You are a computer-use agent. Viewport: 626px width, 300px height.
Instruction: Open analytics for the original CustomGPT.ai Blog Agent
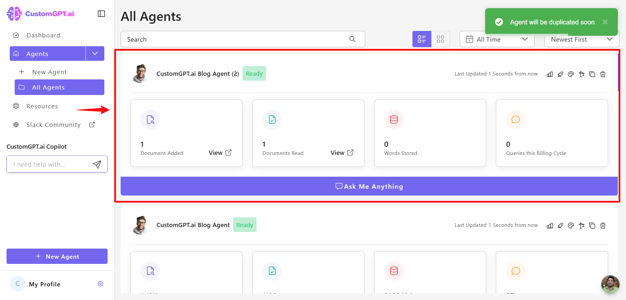(x=550, y=225)
